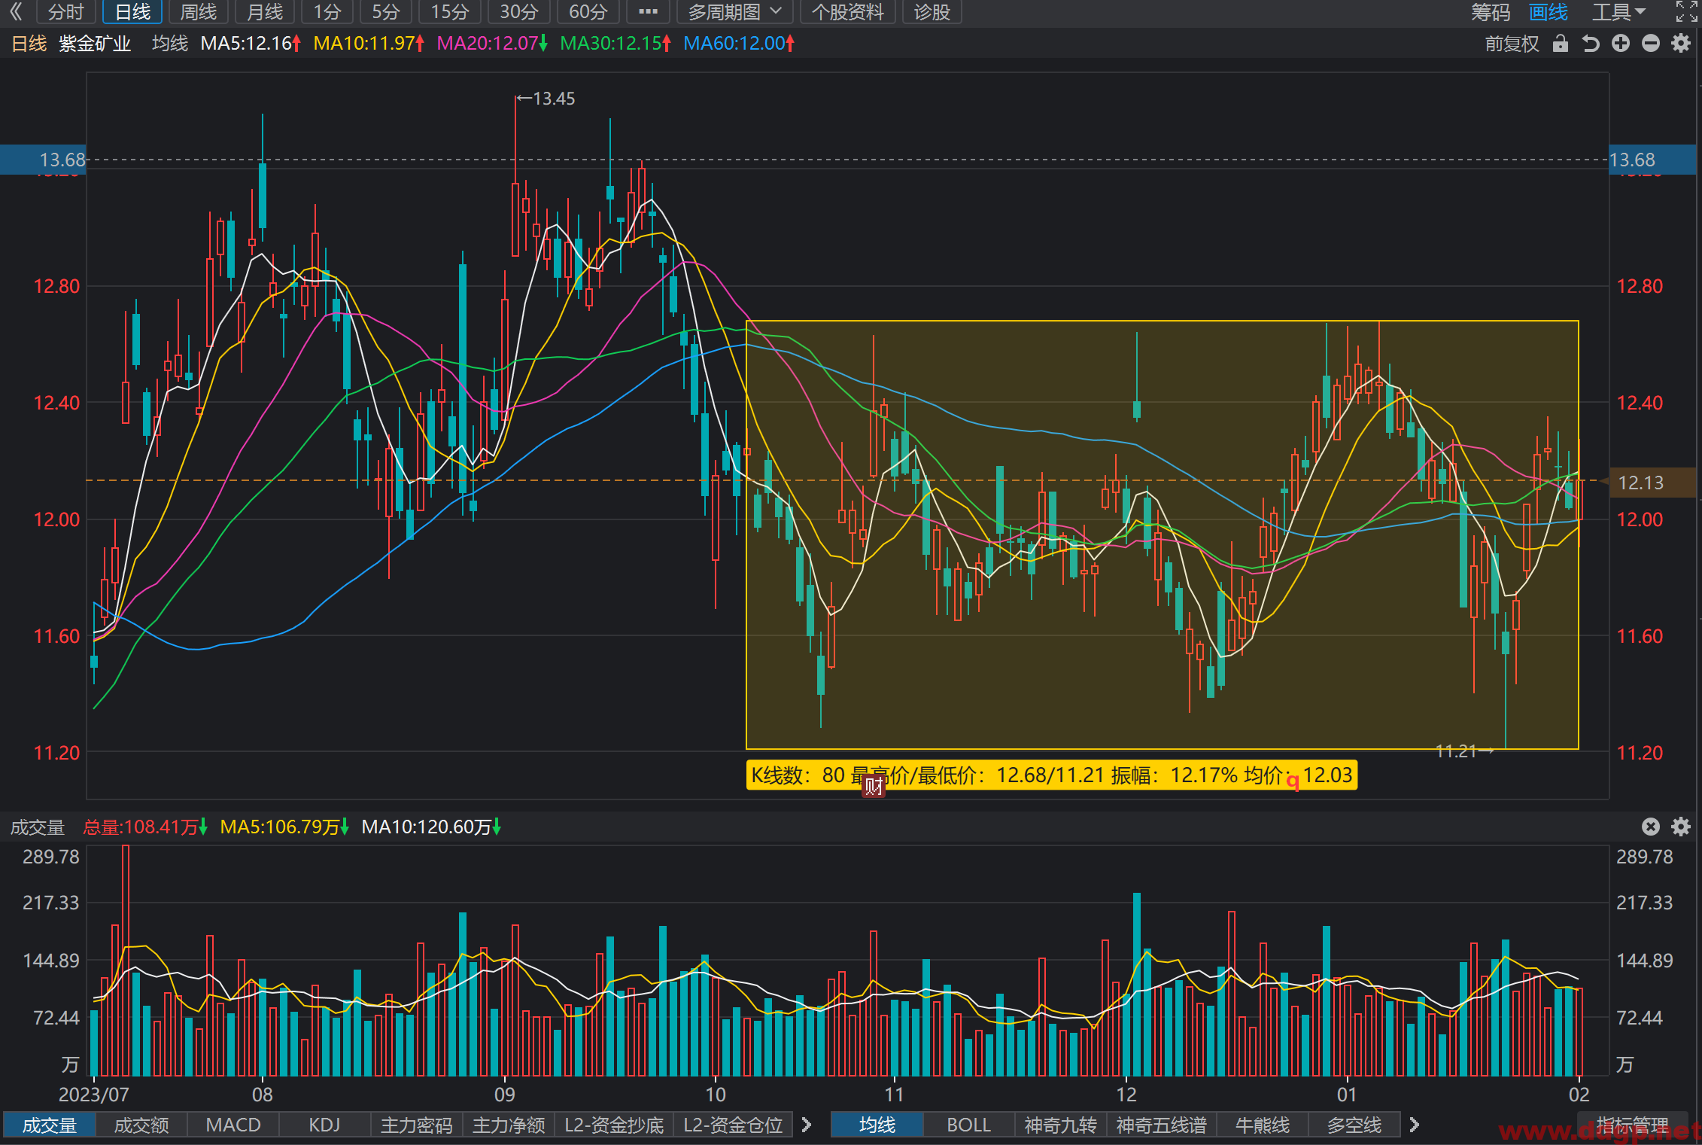The width and height of the screenshot is (1702, 1145).
Task: Open 个股资料 stock information
Action: click(x=847, y=12)
